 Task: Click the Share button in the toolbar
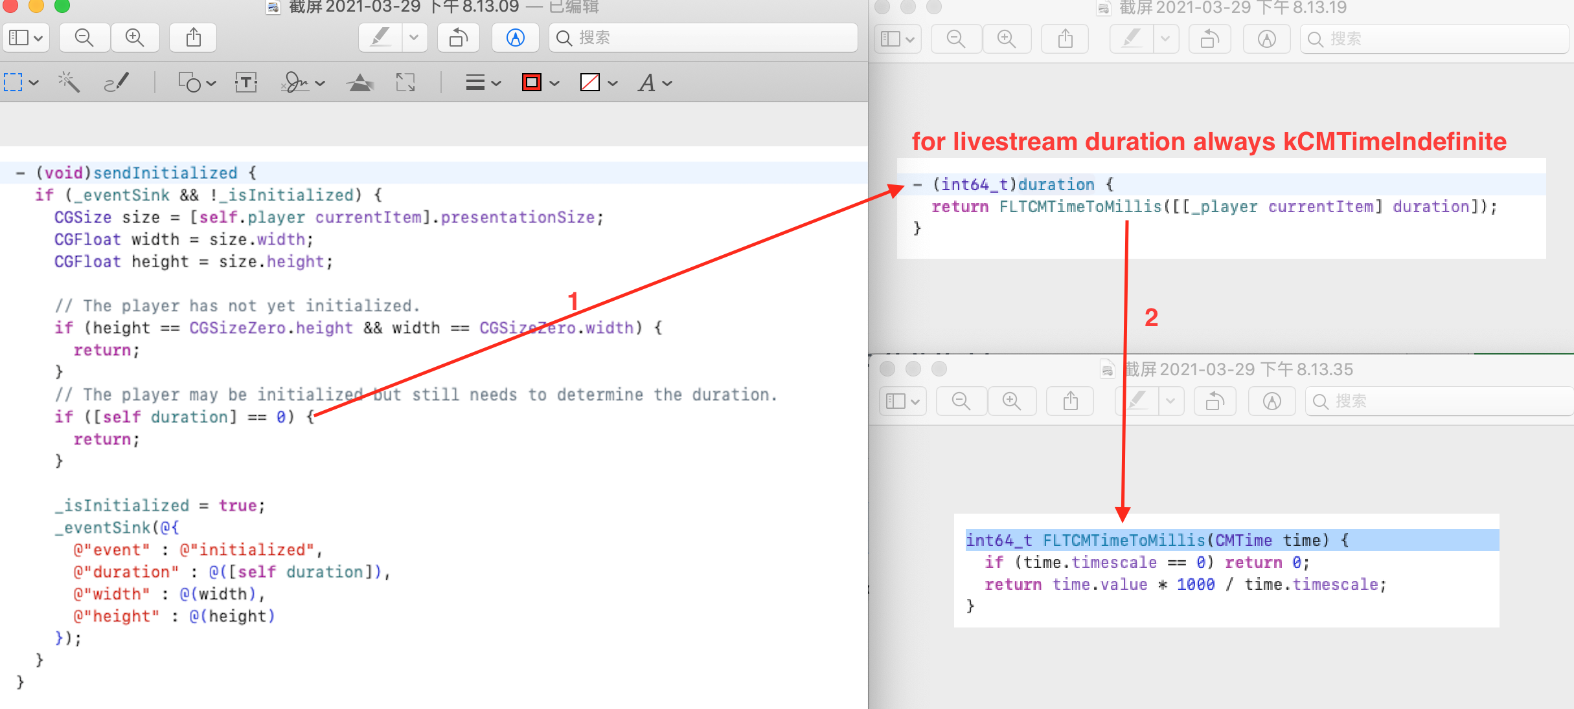point(192,37)
